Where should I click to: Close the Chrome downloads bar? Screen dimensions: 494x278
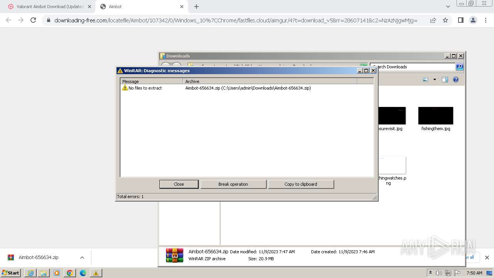pyautogui.click(x=487, y=258)
